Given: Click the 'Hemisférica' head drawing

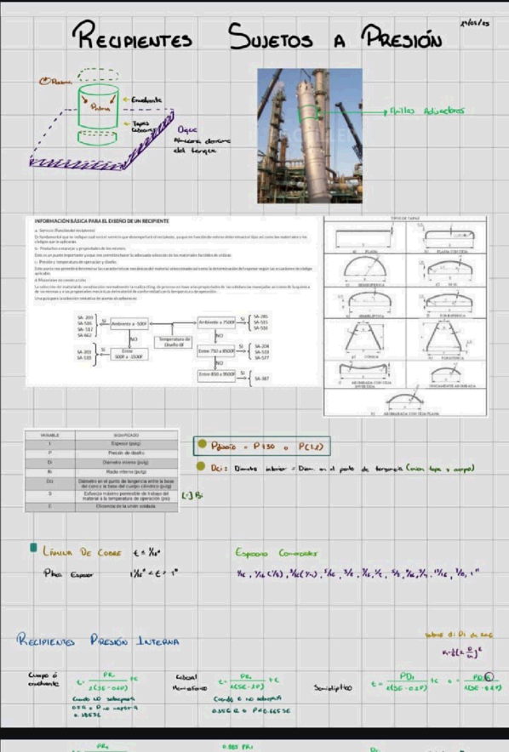Looking at the screenshot, I should [x=365, y=270].
